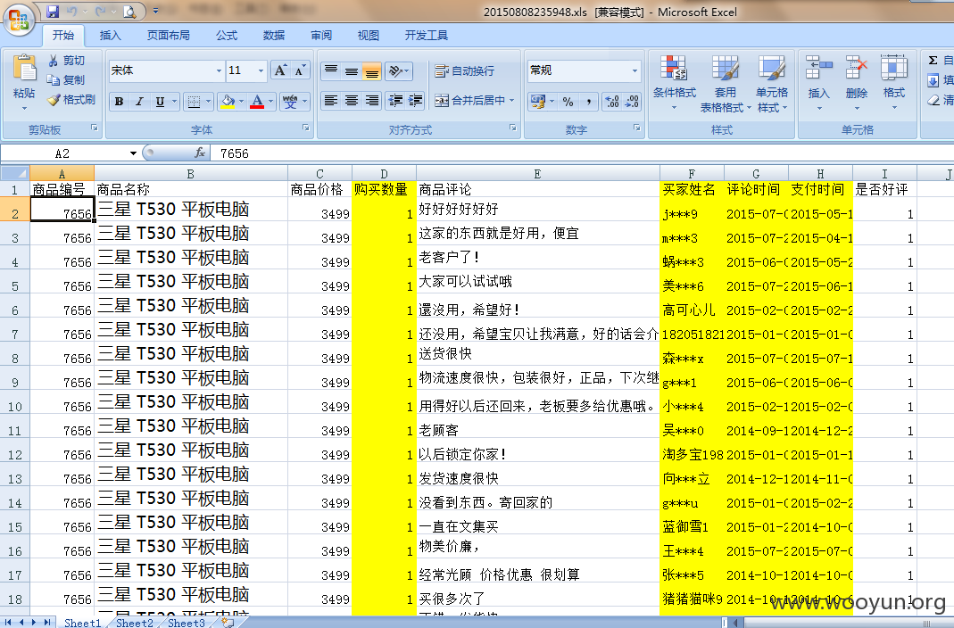954x628 pixels.
Task: Open the font name dropdown (宋体)
Action: pyautogui.click(x=219, y=71)
